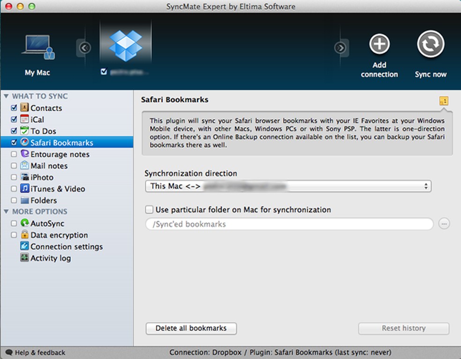461x359 pixels.
Task: Click the yellow notes badge near Safari Bookmarks title
Action: [443, 100]
